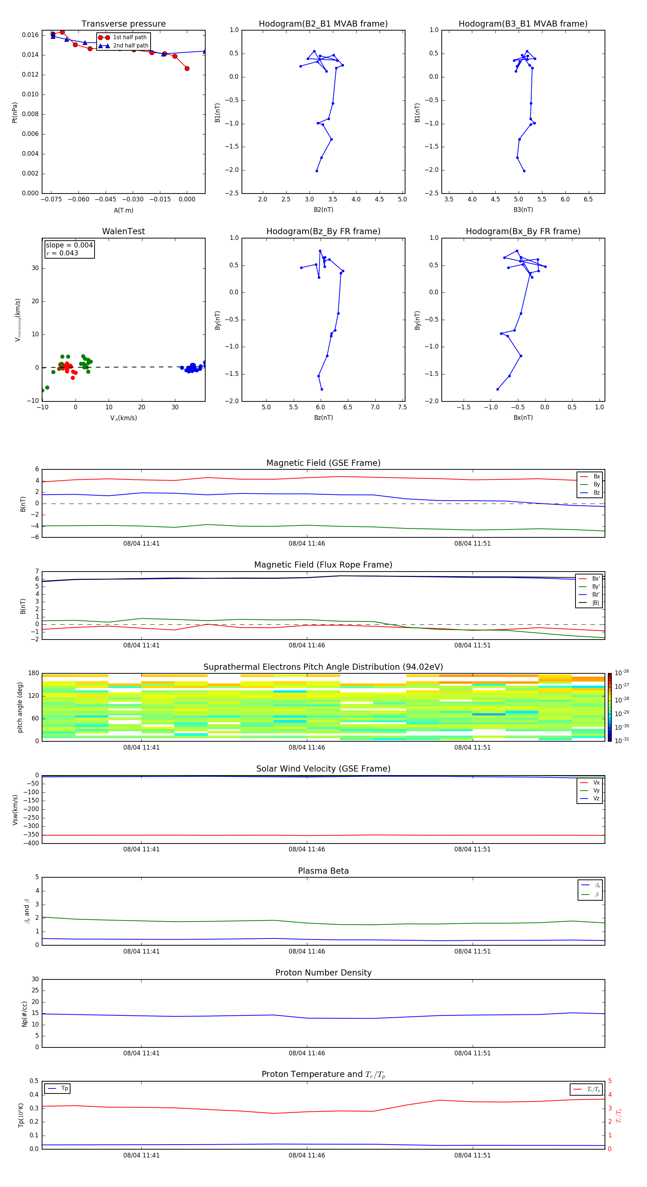Select the "1st half path" legend entry

click(x=123, y=37)
